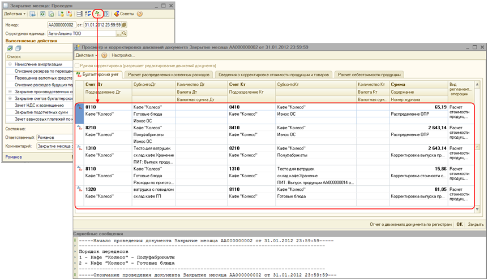Click the check all actions icon above Список
Screen dimensions: 488x280
[10, 49]
